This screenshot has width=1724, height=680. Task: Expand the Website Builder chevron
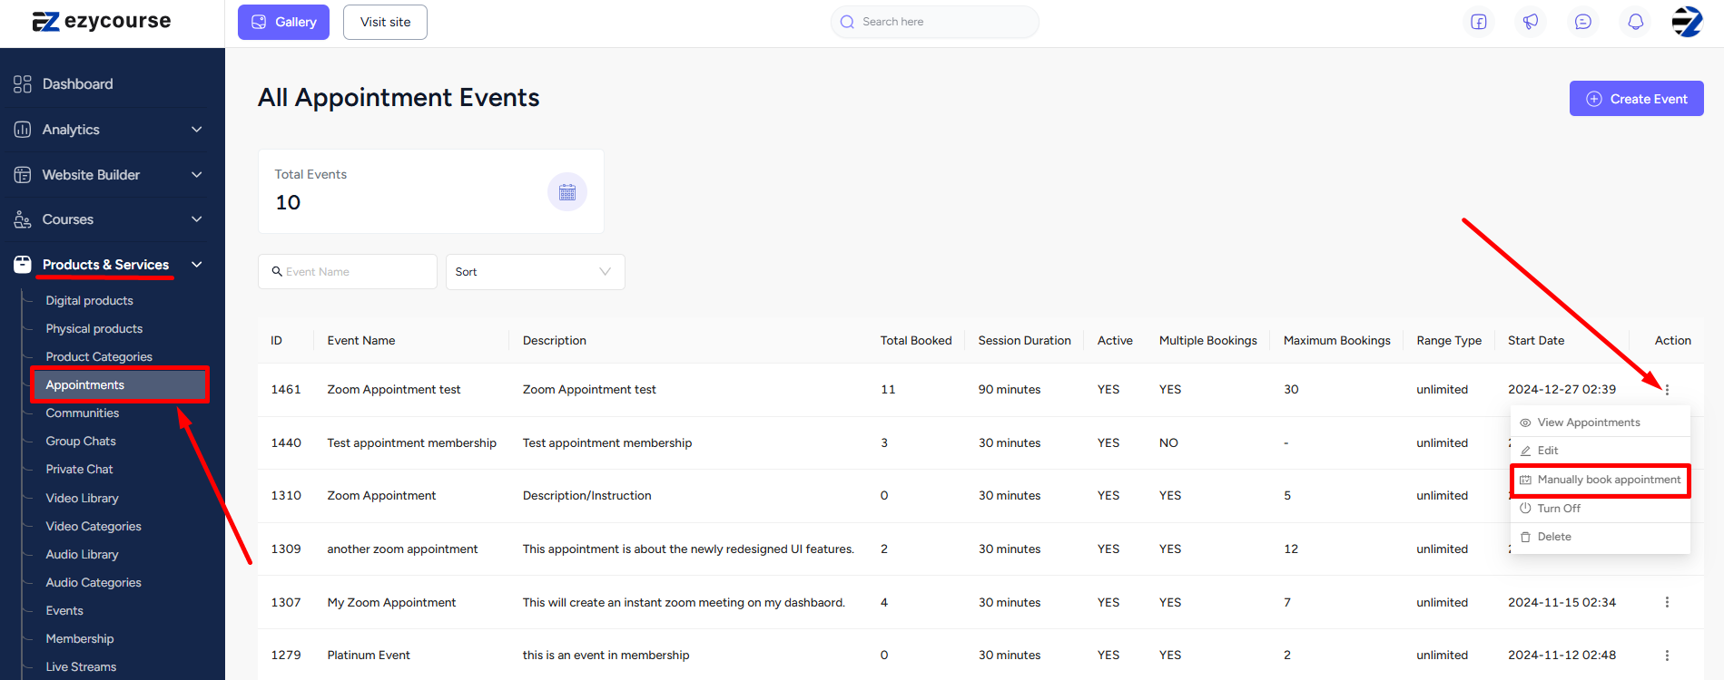tap(197, 175)
